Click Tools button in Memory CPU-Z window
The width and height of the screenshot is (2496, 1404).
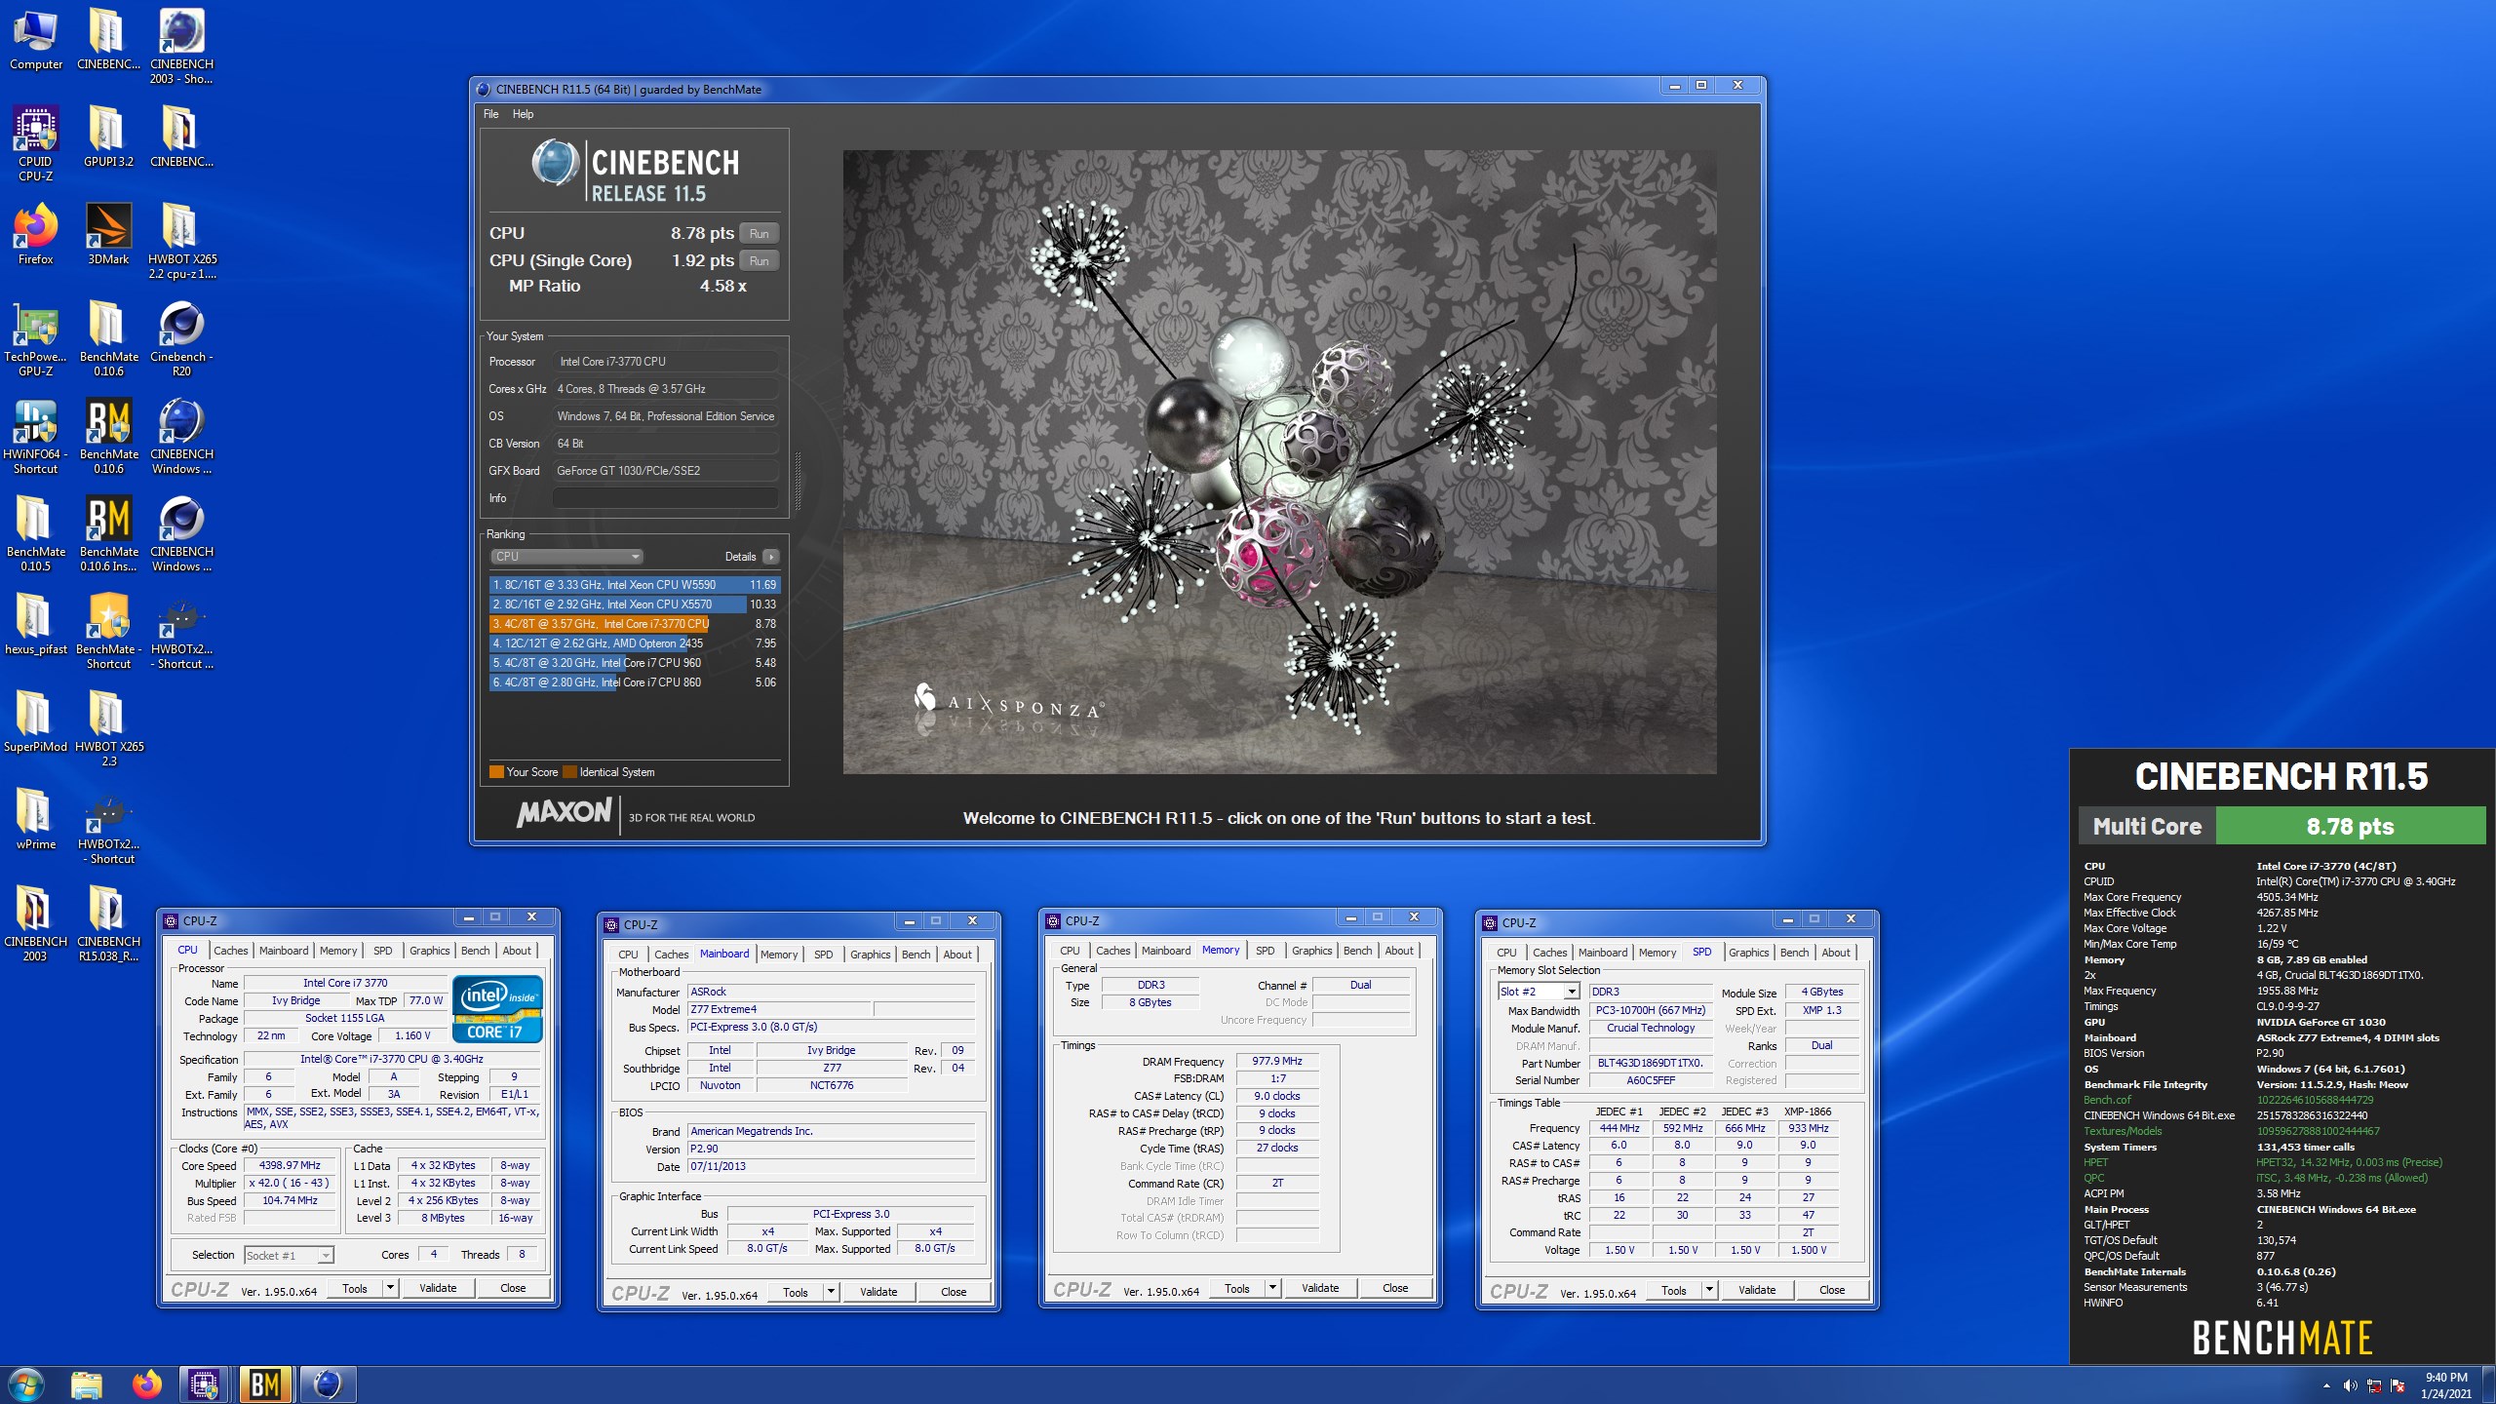(1237, 1288)
